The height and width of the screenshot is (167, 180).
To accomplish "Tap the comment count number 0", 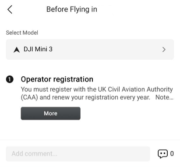I will (x=172, y=154).
